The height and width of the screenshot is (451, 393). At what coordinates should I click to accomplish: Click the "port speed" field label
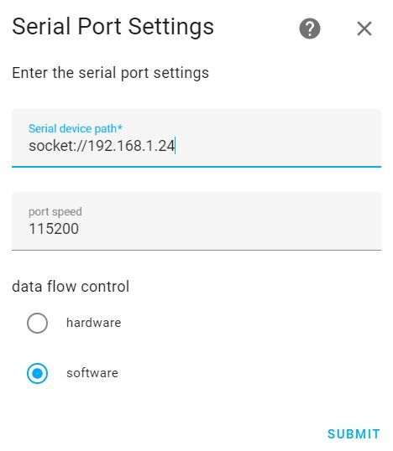click(55, 212)
